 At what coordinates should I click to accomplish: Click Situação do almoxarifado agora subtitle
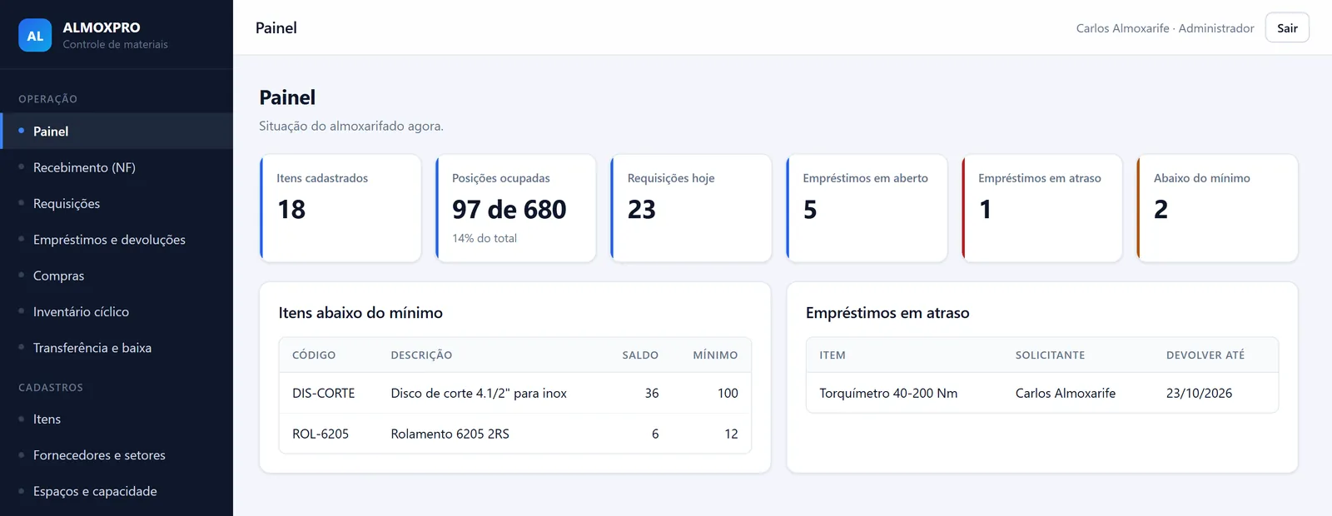coord(351,126)
